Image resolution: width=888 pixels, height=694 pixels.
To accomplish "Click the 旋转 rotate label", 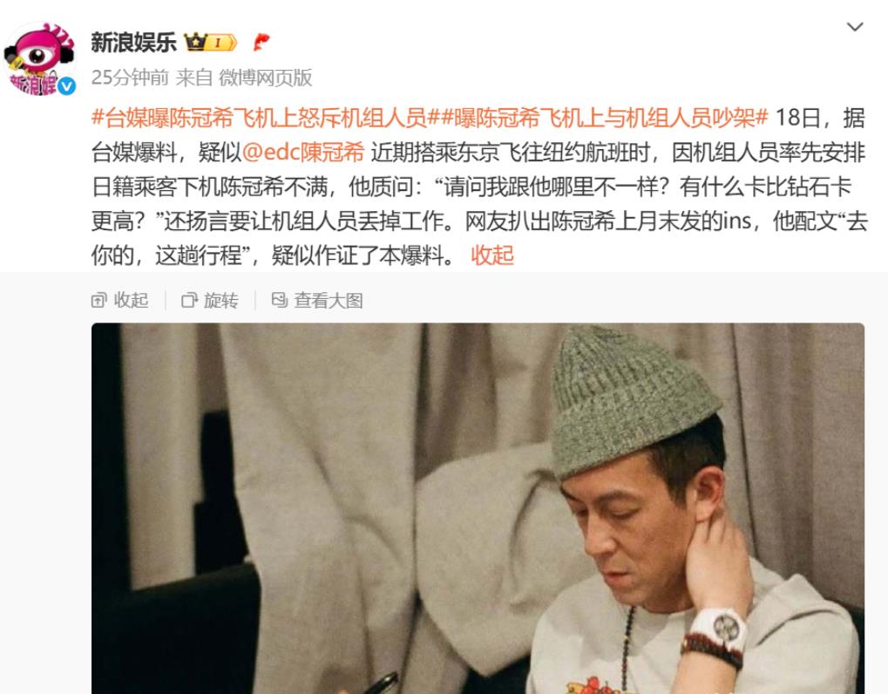I will 220,300.
